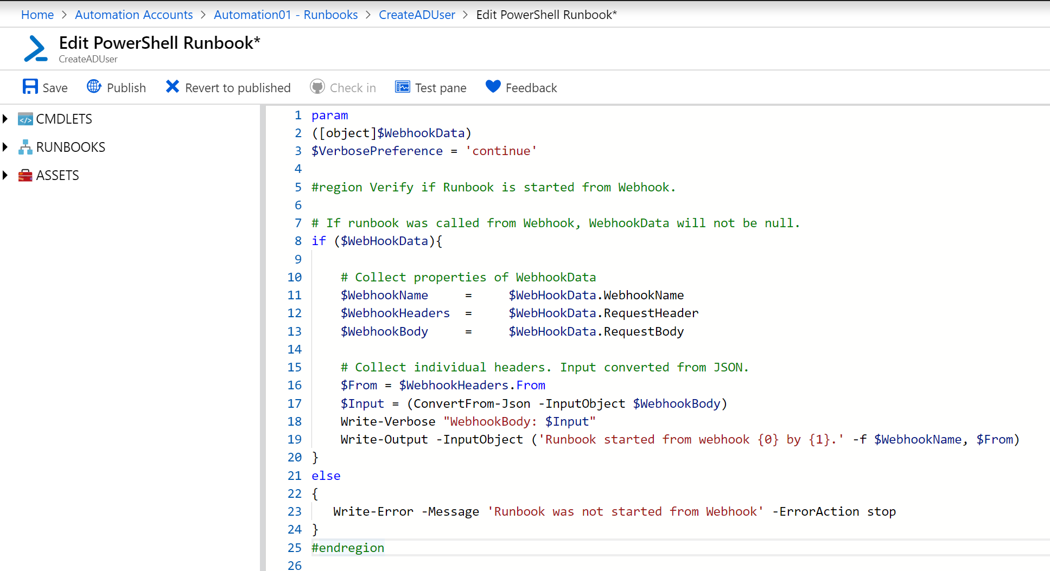Click the Publish globe icon

click(94, 87)
